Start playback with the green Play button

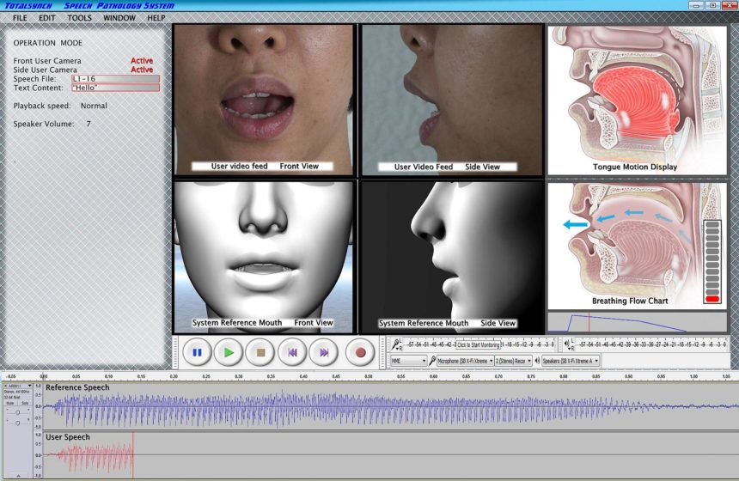pyautogui.click(x=229, y=352)
